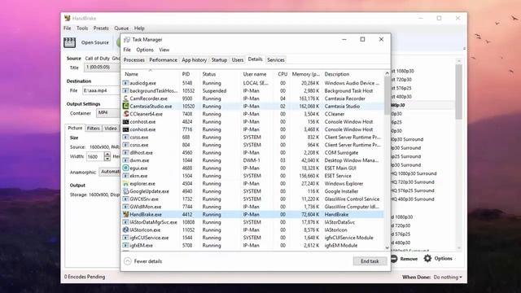Click the HandBrake presets list scrollbar
The image size is (521, 293).
tap(459, 91)
